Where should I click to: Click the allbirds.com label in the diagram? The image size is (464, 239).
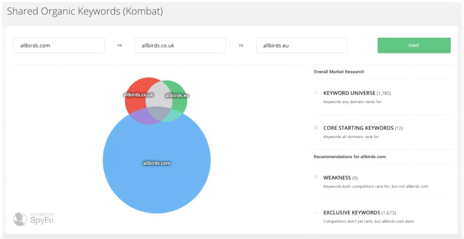156,163
